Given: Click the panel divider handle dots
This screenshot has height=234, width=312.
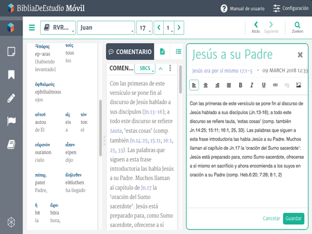Looking at the screenshot, I should click(104, 141).
